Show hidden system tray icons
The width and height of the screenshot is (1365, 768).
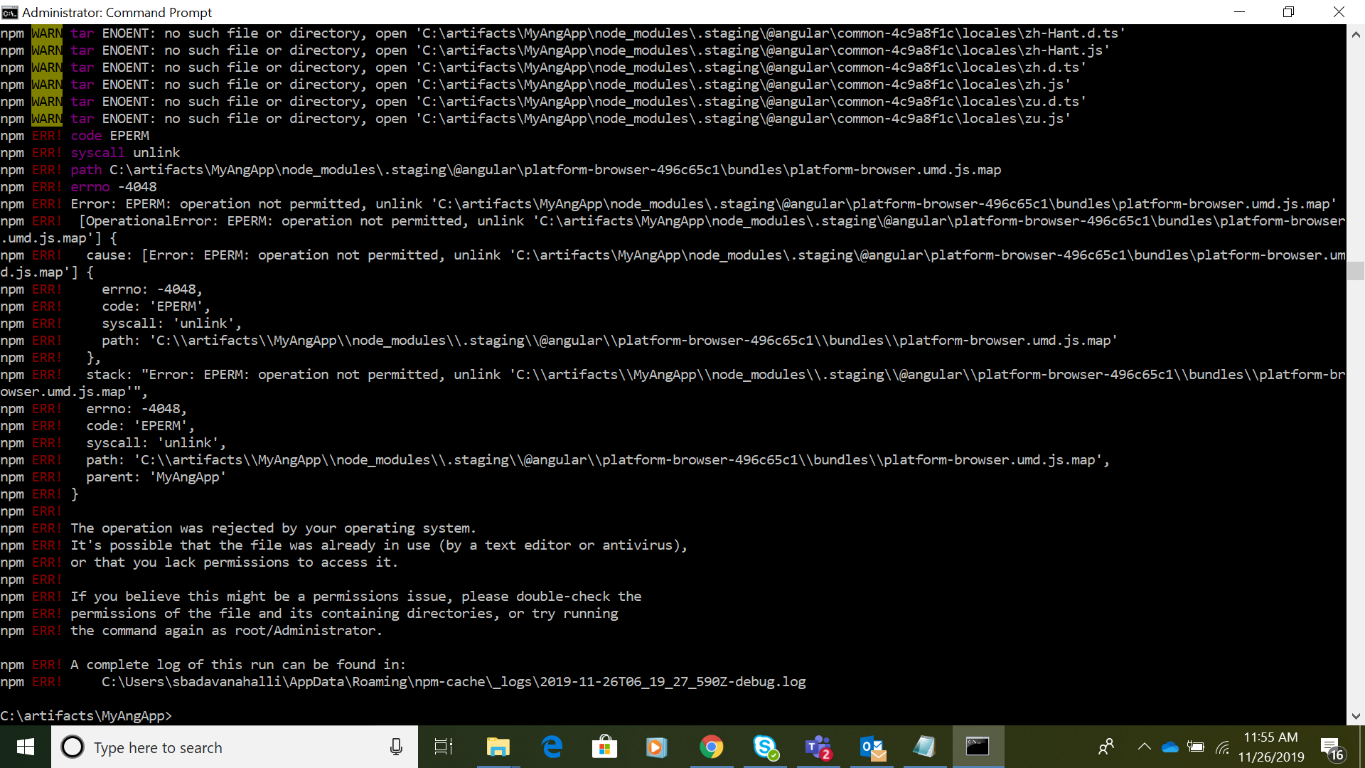pos(1144,747)
